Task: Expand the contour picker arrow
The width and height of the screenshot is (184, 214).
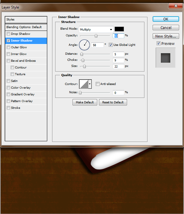Action: click(90, 84)
